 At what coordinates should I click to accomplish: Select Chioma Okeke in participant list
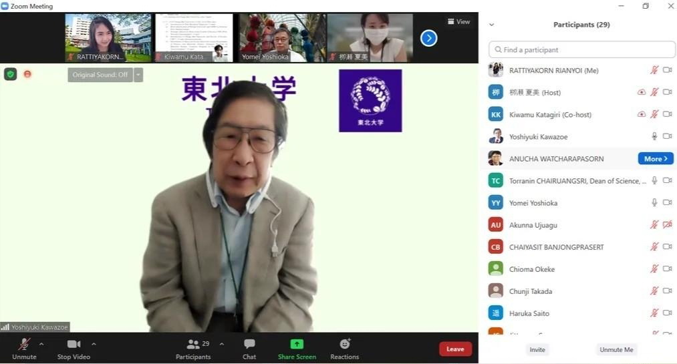point(532,269)
